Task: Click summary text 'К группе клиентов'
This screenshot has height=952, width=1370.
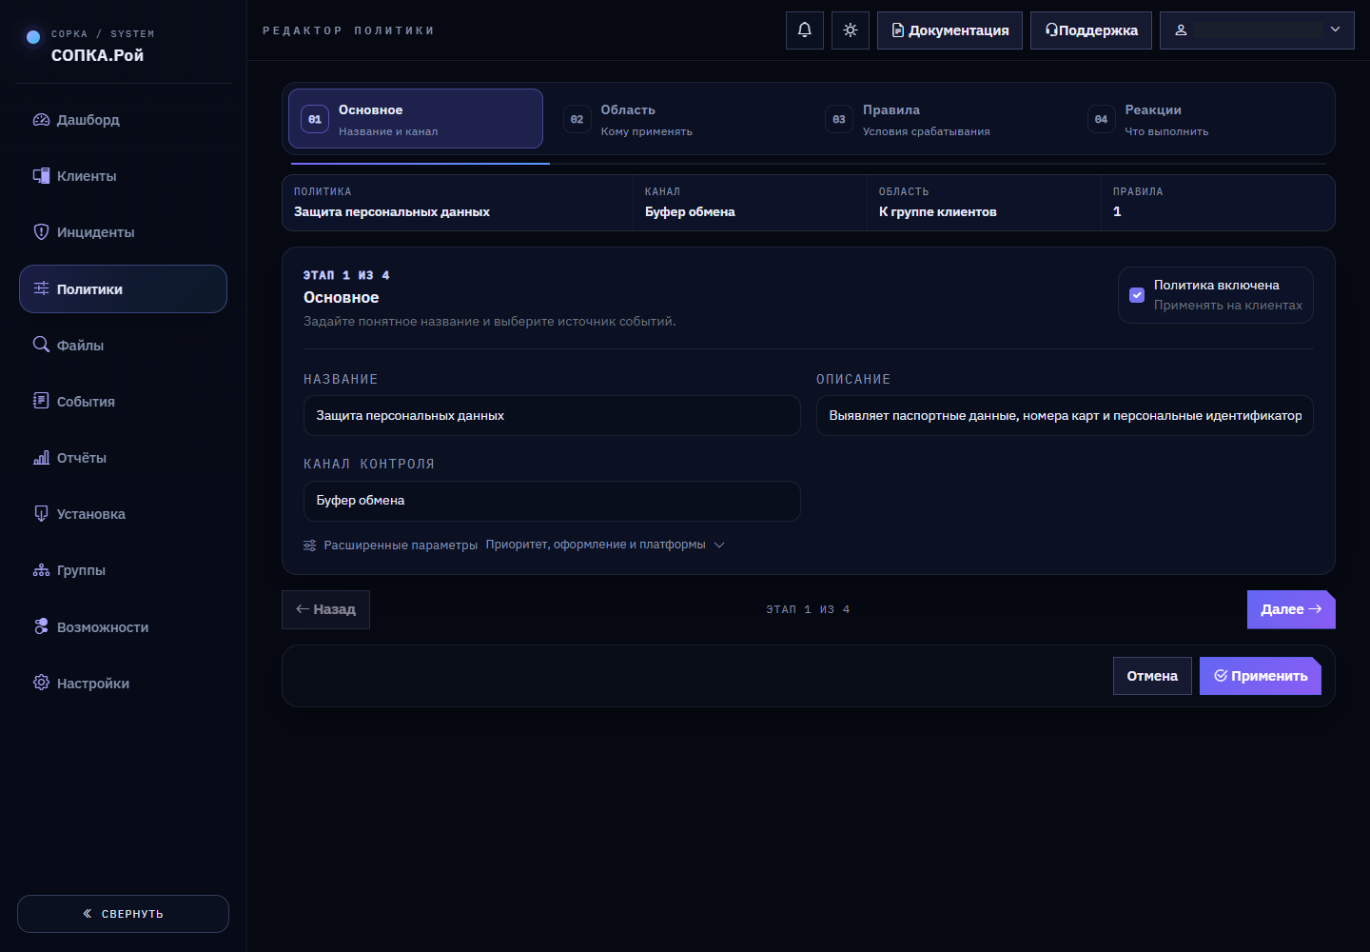Action: 938,212
